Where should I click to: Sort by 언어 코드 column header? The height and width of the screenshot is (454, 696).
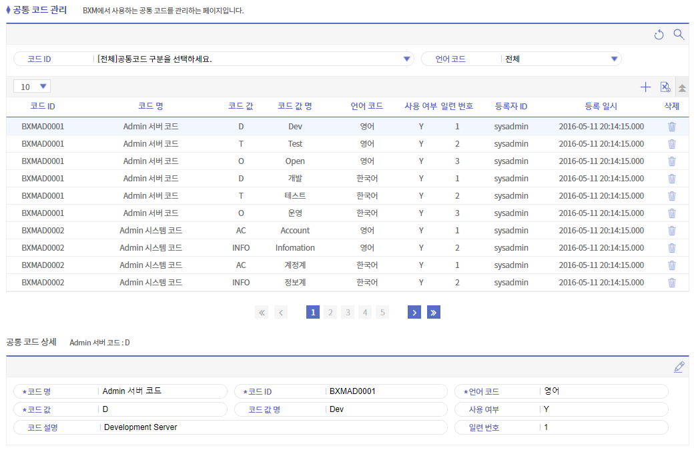point(366,107)
